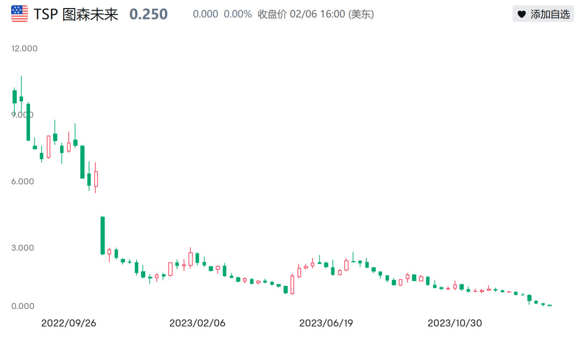Screen dimensions: 579x339
Task: Click the US flag icon beside TSP
Action: [20, 13]
